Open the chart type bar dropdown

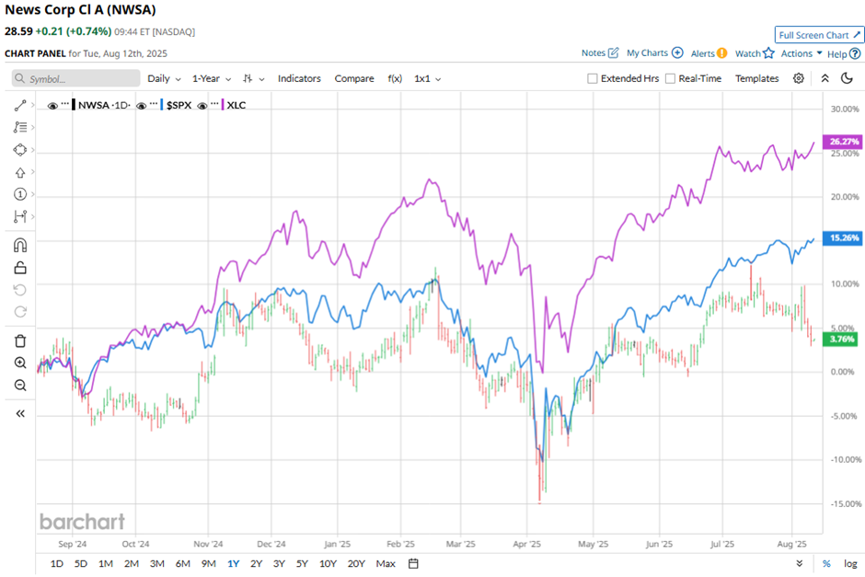253,78
